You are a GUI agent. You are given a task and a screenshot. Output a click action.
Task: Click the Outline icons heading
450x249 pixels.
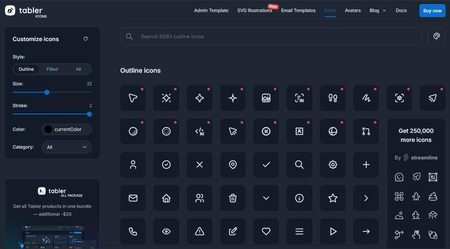tap(140, 70)
